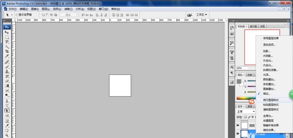Open the 窗口(W) menu
Viewport: 293px width, 138px height.
click(103, 9)
